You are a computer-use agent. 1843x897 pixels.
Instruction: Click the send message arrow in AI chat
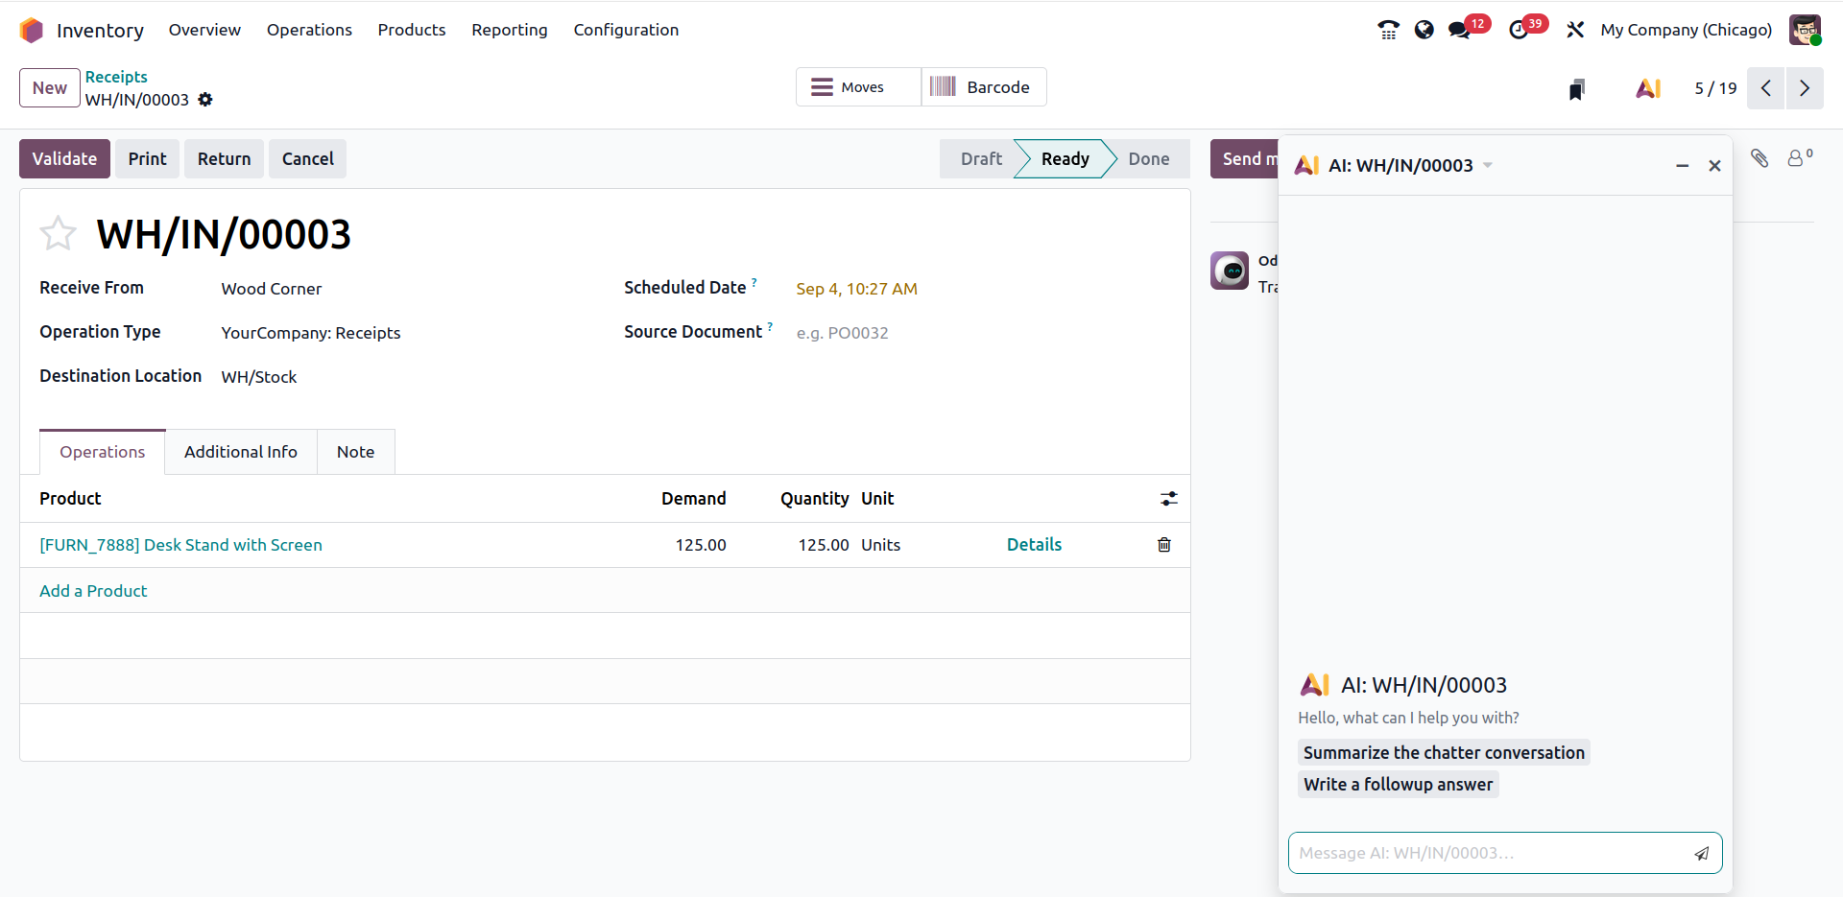tap(1701, 854)
